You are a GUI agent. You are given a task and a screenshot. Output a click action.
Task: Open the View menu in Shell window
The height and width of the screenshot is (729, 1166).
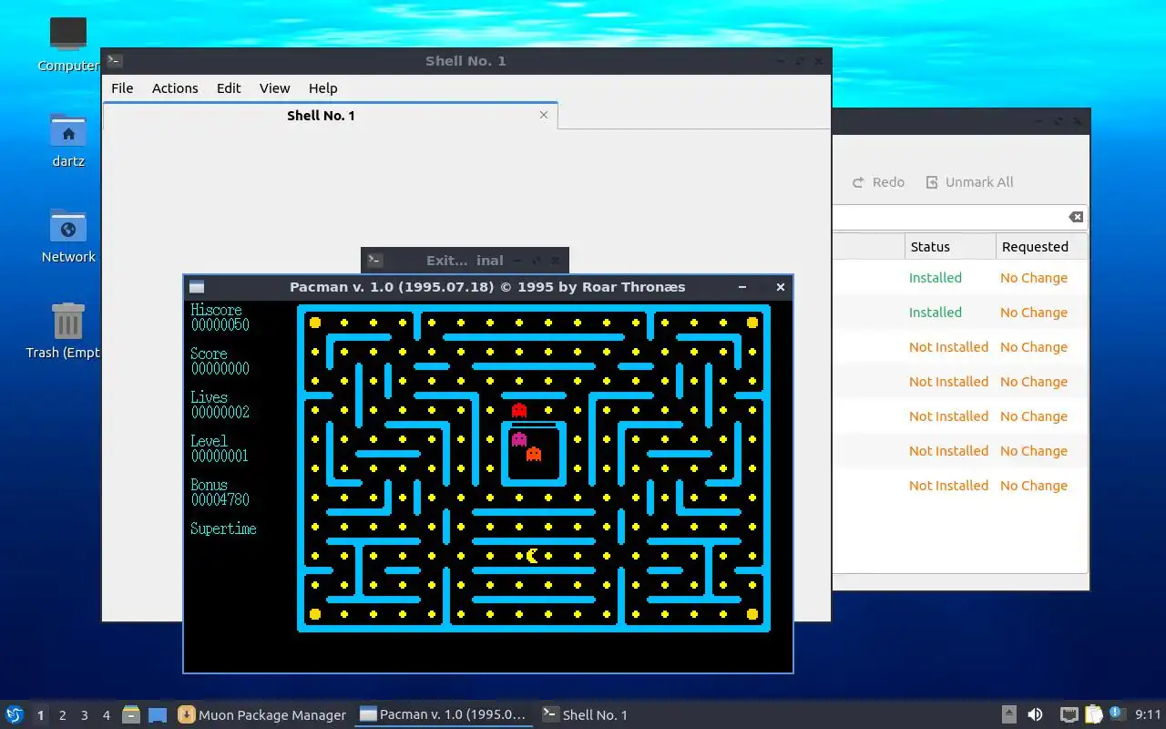click(274, 88)
